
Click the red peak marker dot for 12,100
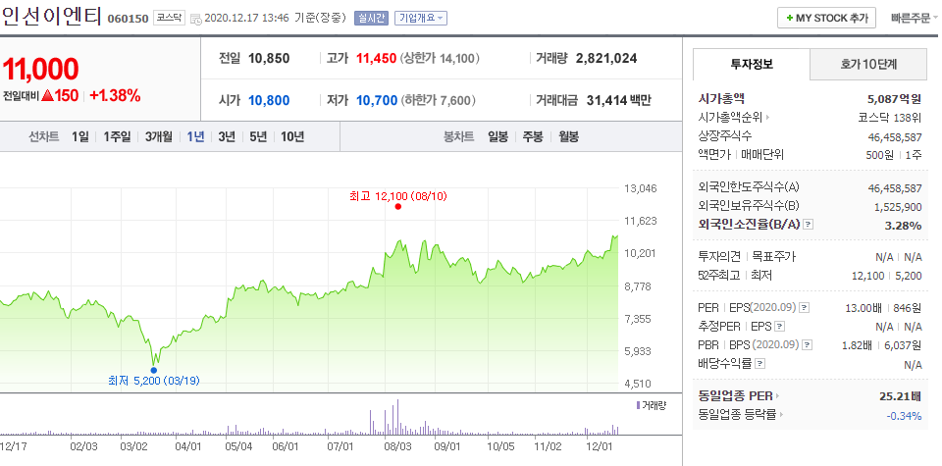click(x=397, y=207)
